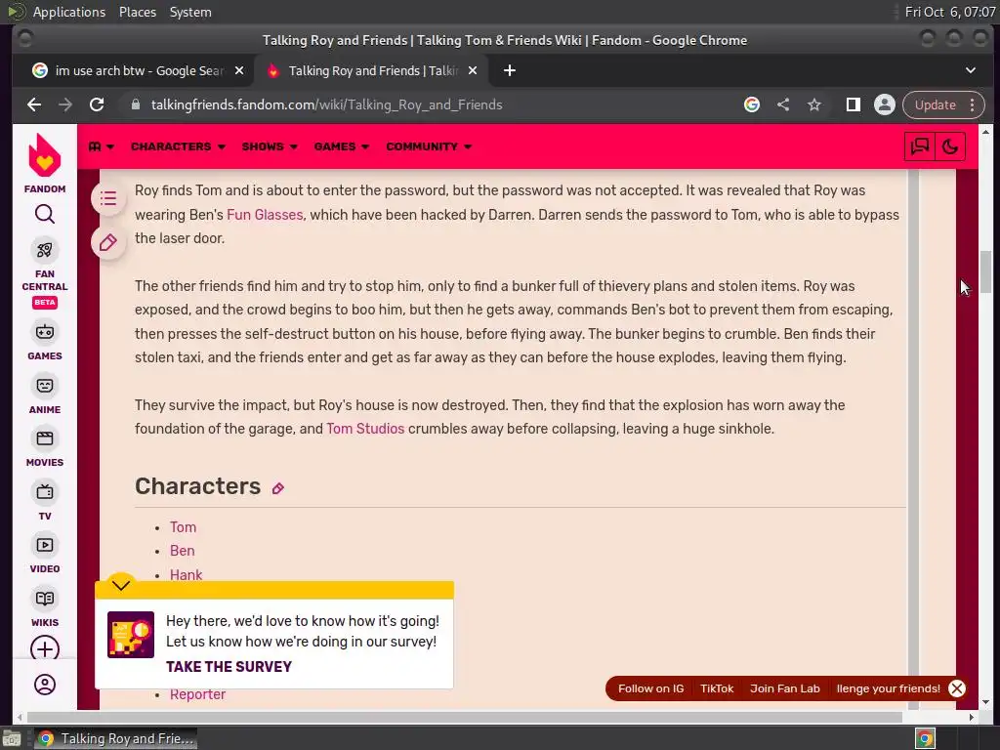View site information lock icon
1000x750 pixels.
click(135, 104)
